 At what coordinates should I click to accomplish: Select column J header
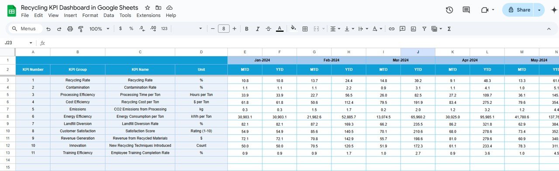click(x=418, y=52)
